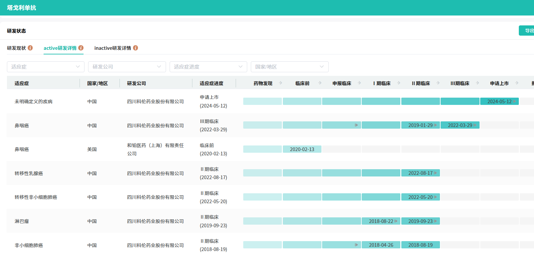The width and height of the screenshot is (534, 253).
Task: Click the 2022-08-17 phase II progress bar
Action: point(420,173)
